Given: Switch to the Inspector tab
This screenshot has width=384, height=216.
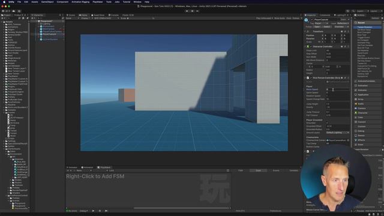Looking at the screenshot, I should 311,15.
